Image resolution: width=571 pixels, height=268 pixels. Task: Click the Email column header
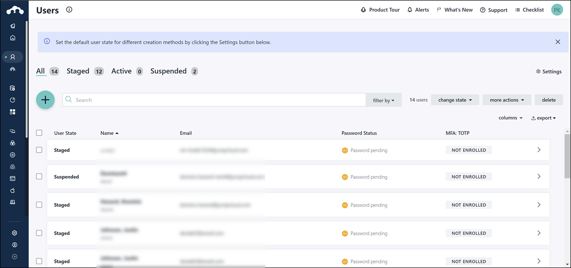click(x=186, y=133)
